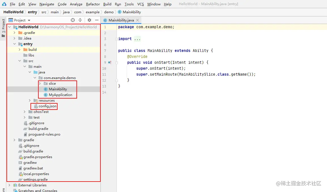The width and height of the screenshot is (327, 192).
Task: Expand External Libraries node
Action: coord(9,185)
